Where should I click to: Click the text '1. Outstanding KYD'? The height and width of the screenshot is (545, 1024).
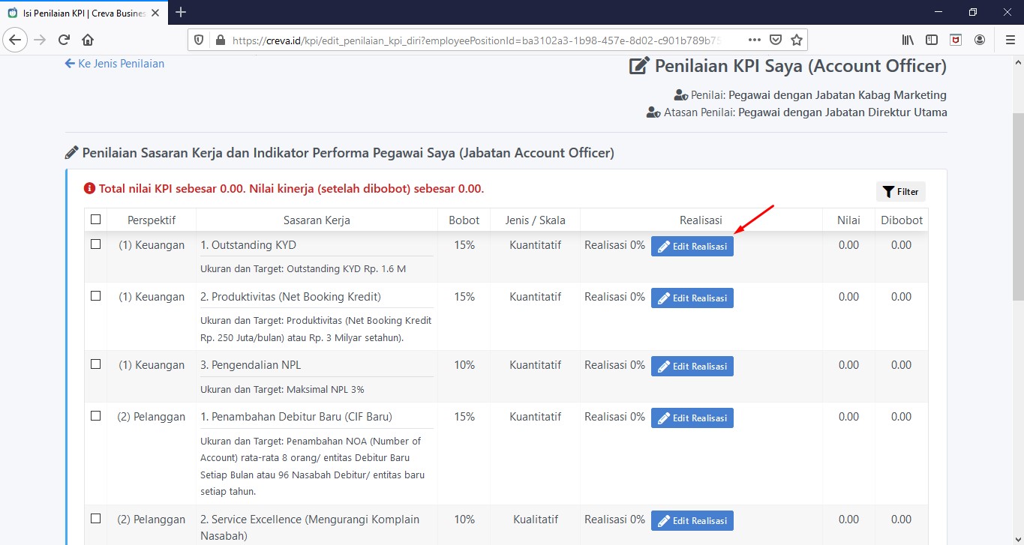248,245
